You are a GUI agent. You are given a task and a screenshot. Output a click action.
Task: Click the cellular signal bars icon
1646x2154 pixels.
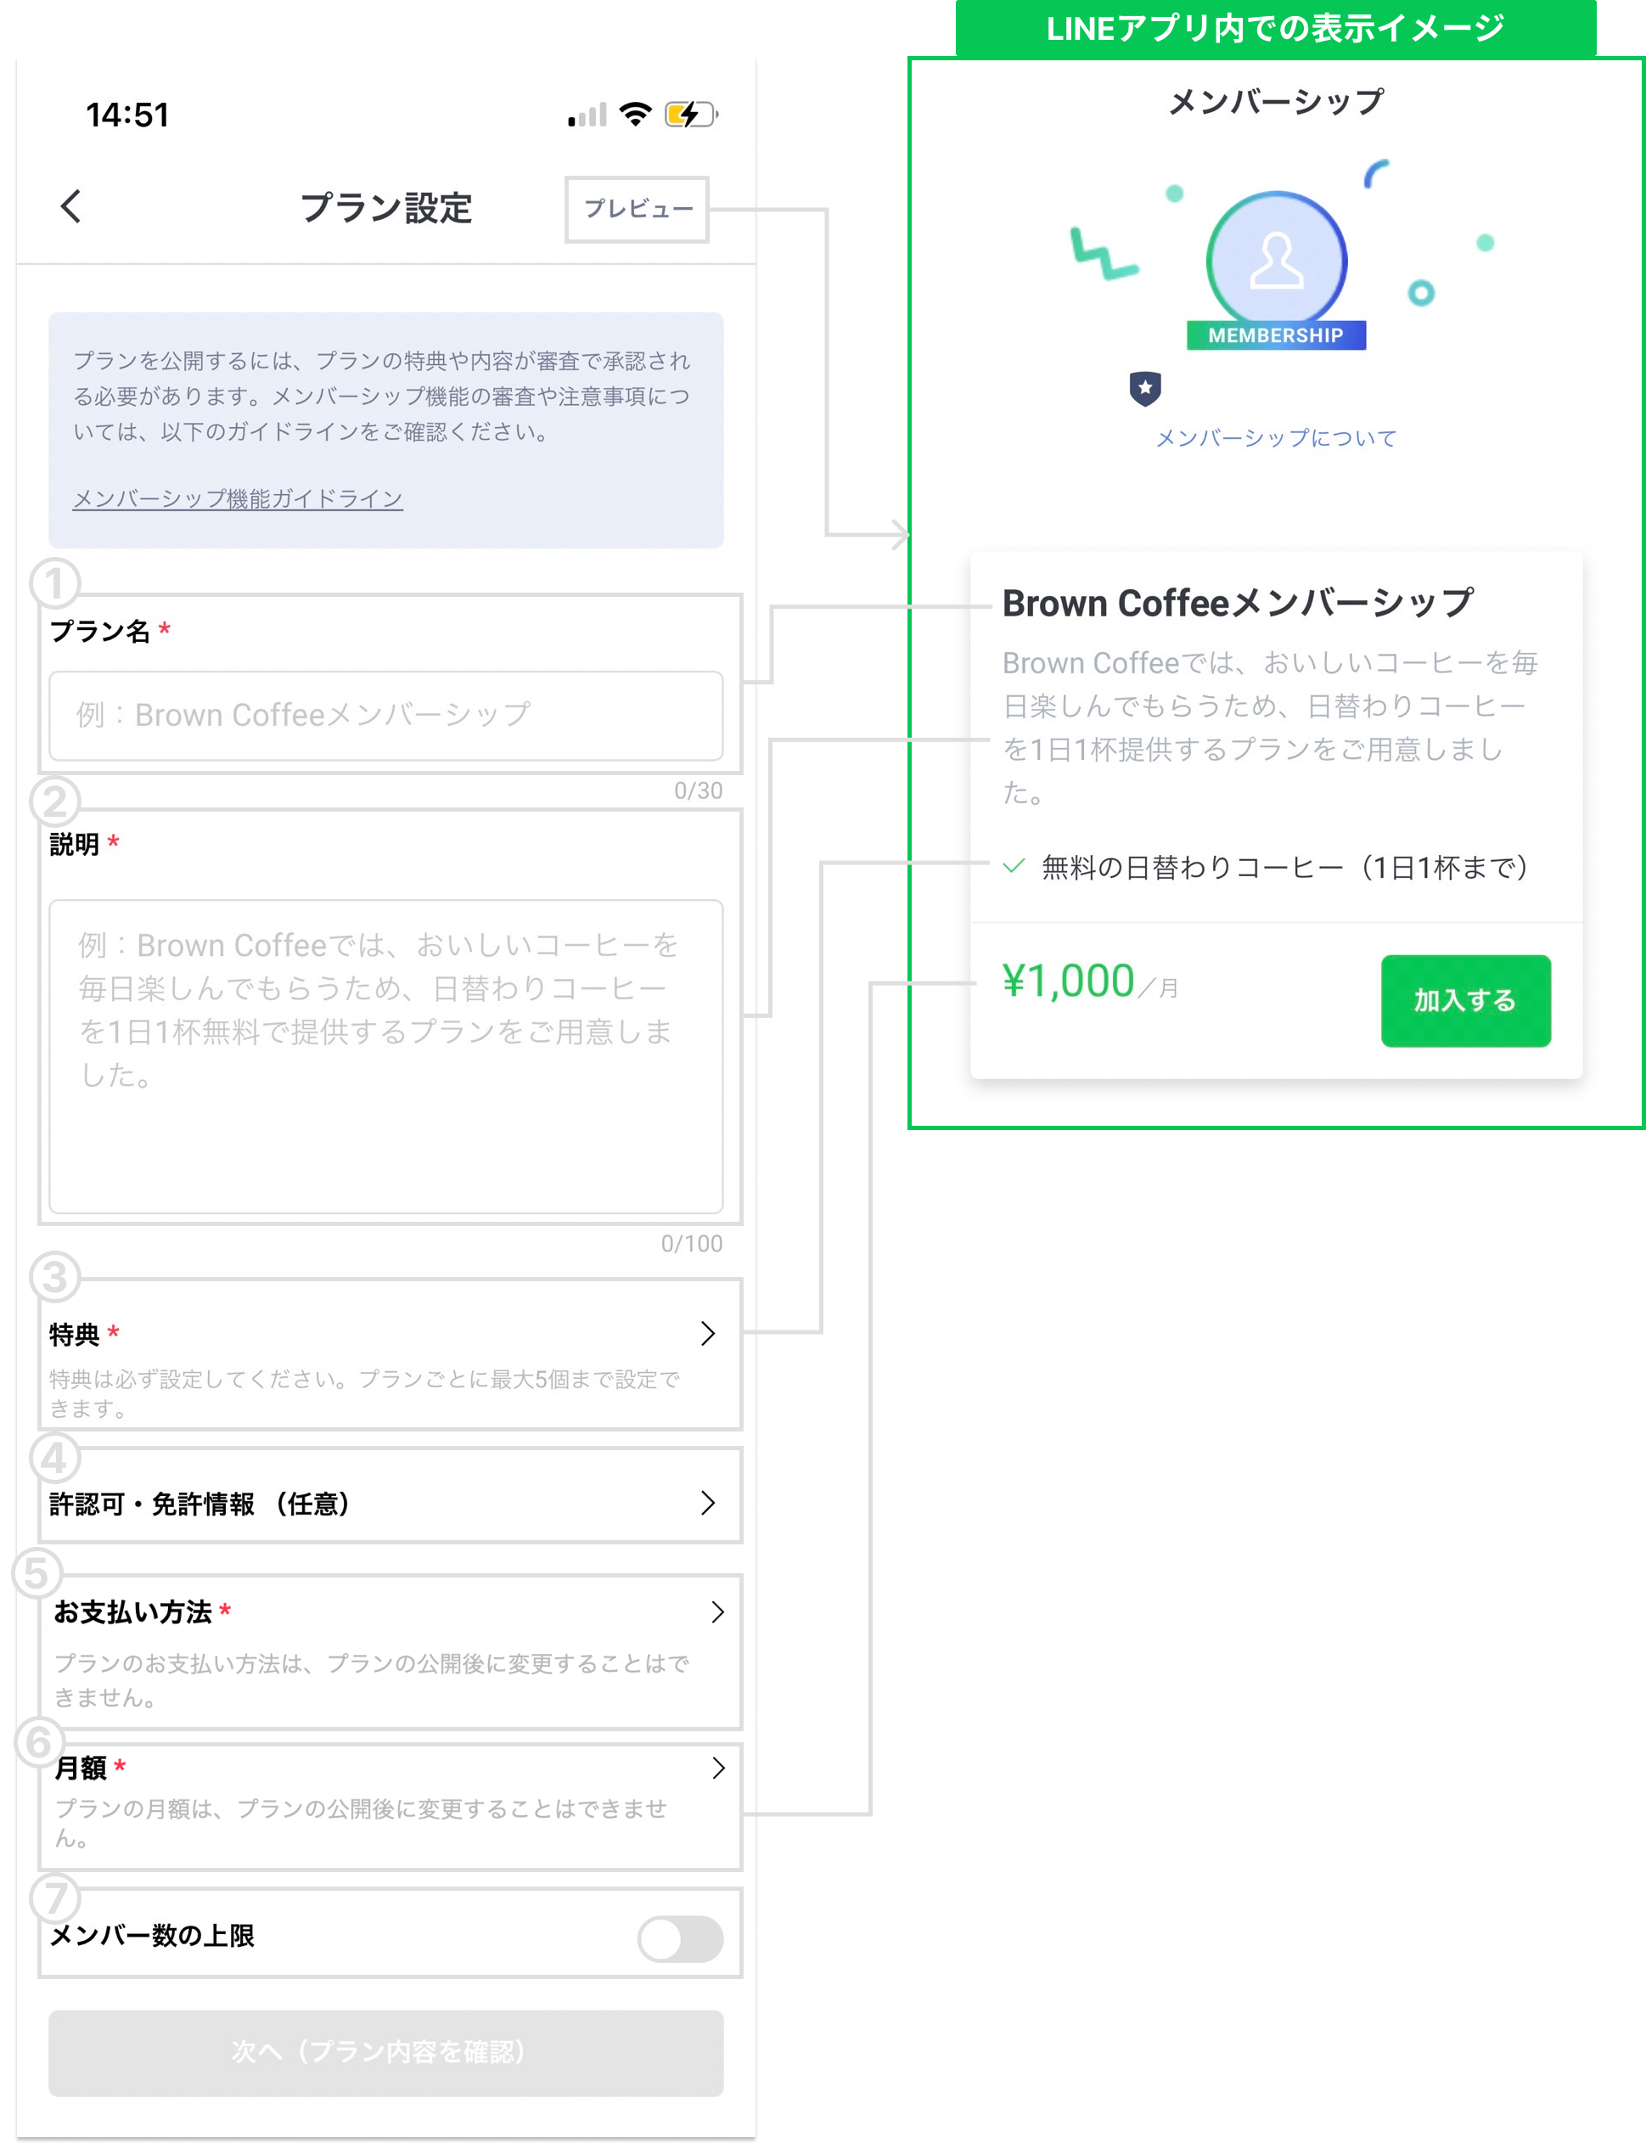pyautogui.click(x=587, y=116)
